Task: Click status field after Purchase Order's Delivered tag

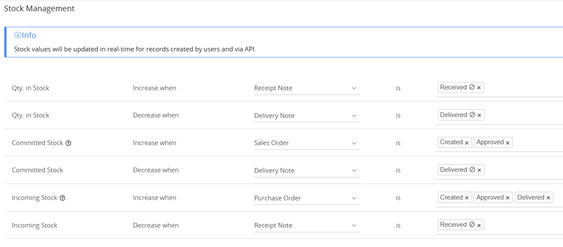Action: (x=558, y=198)
